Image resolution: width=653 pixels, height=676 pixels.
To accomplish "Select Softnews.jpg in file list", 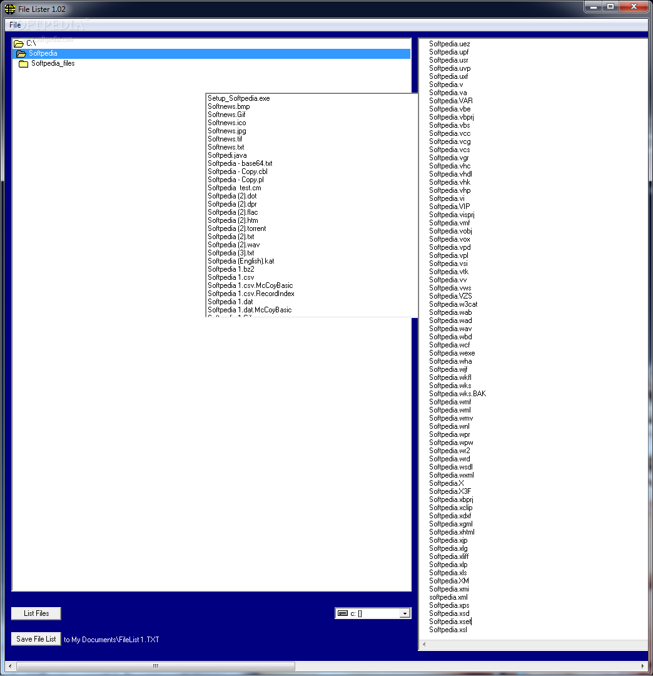I will point(227,131).
